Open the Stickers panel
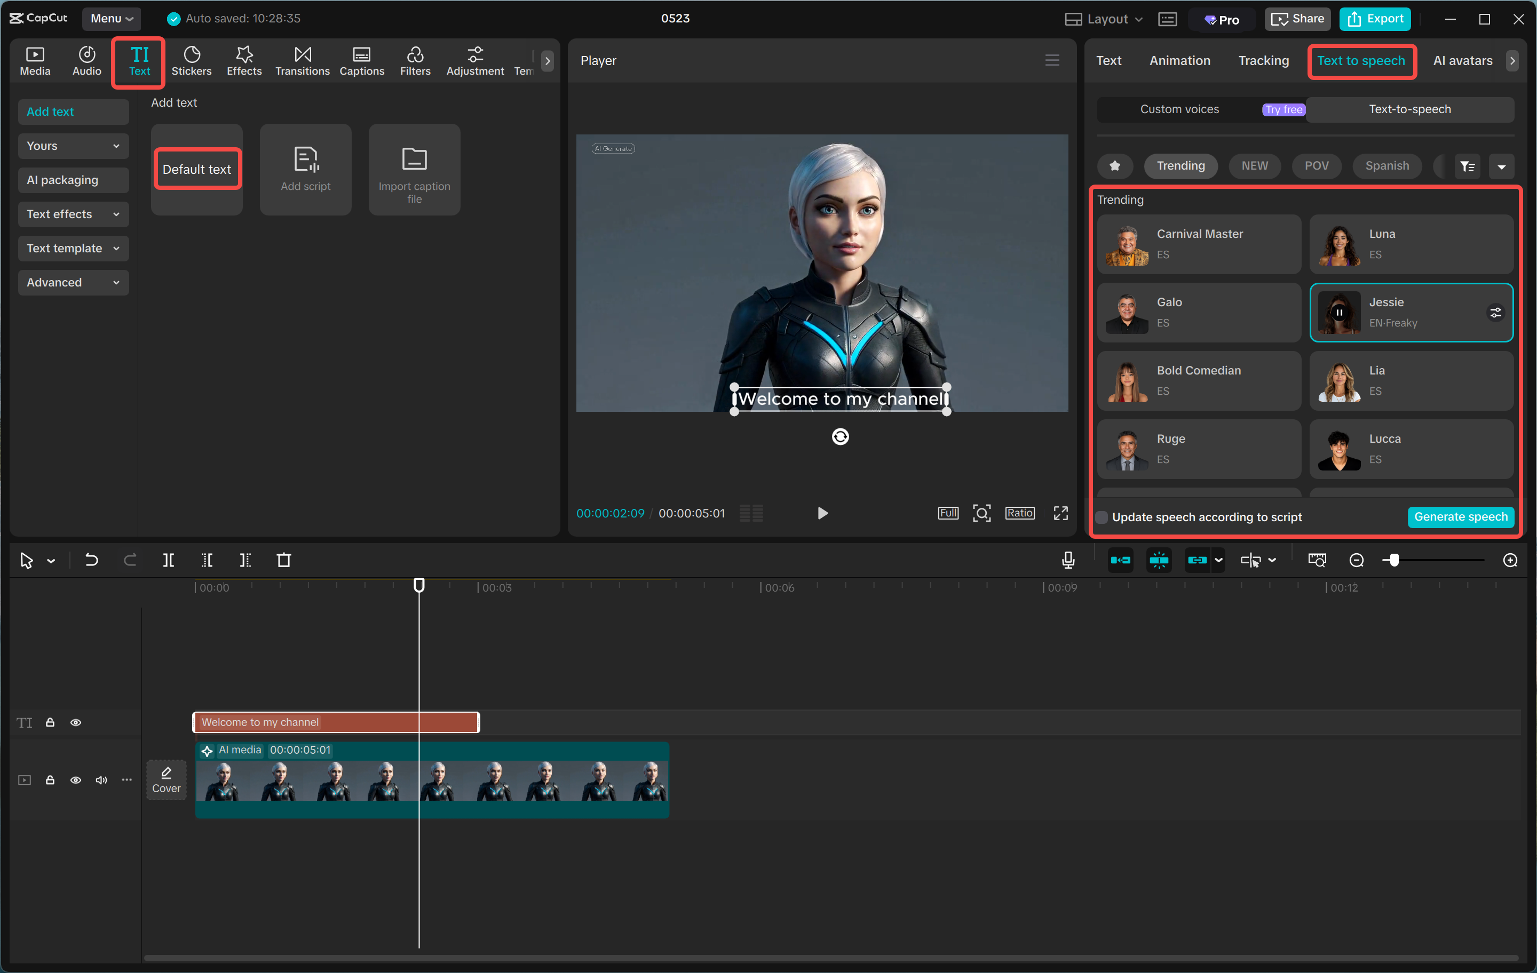Viewport: 1537px width, 973px height. (192, 61)
